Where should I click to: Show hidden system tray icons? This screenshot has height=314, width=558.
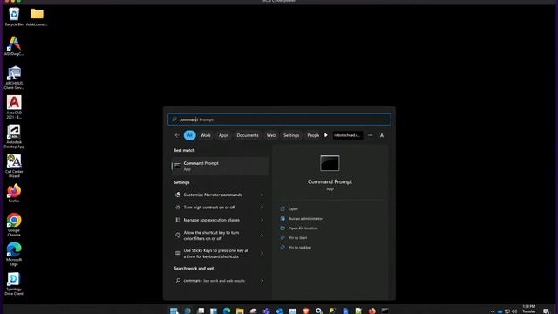[493, 311]
